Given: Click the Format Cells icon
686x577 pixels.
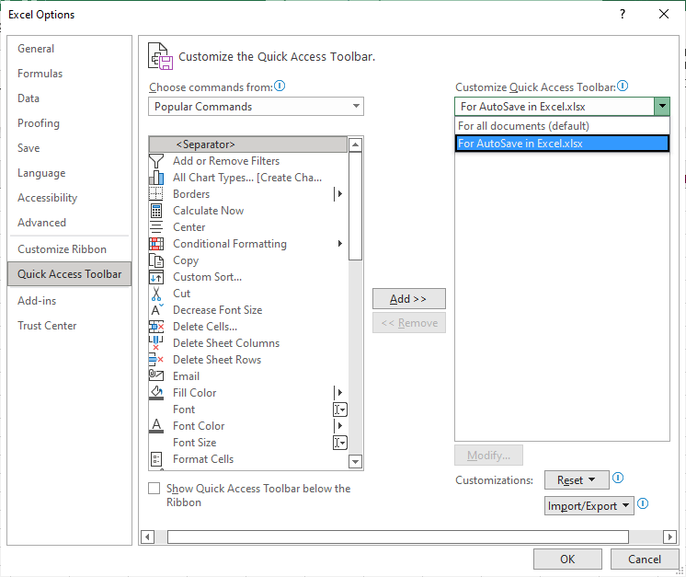Looking at the screenshot, I should tap(156, 459).
